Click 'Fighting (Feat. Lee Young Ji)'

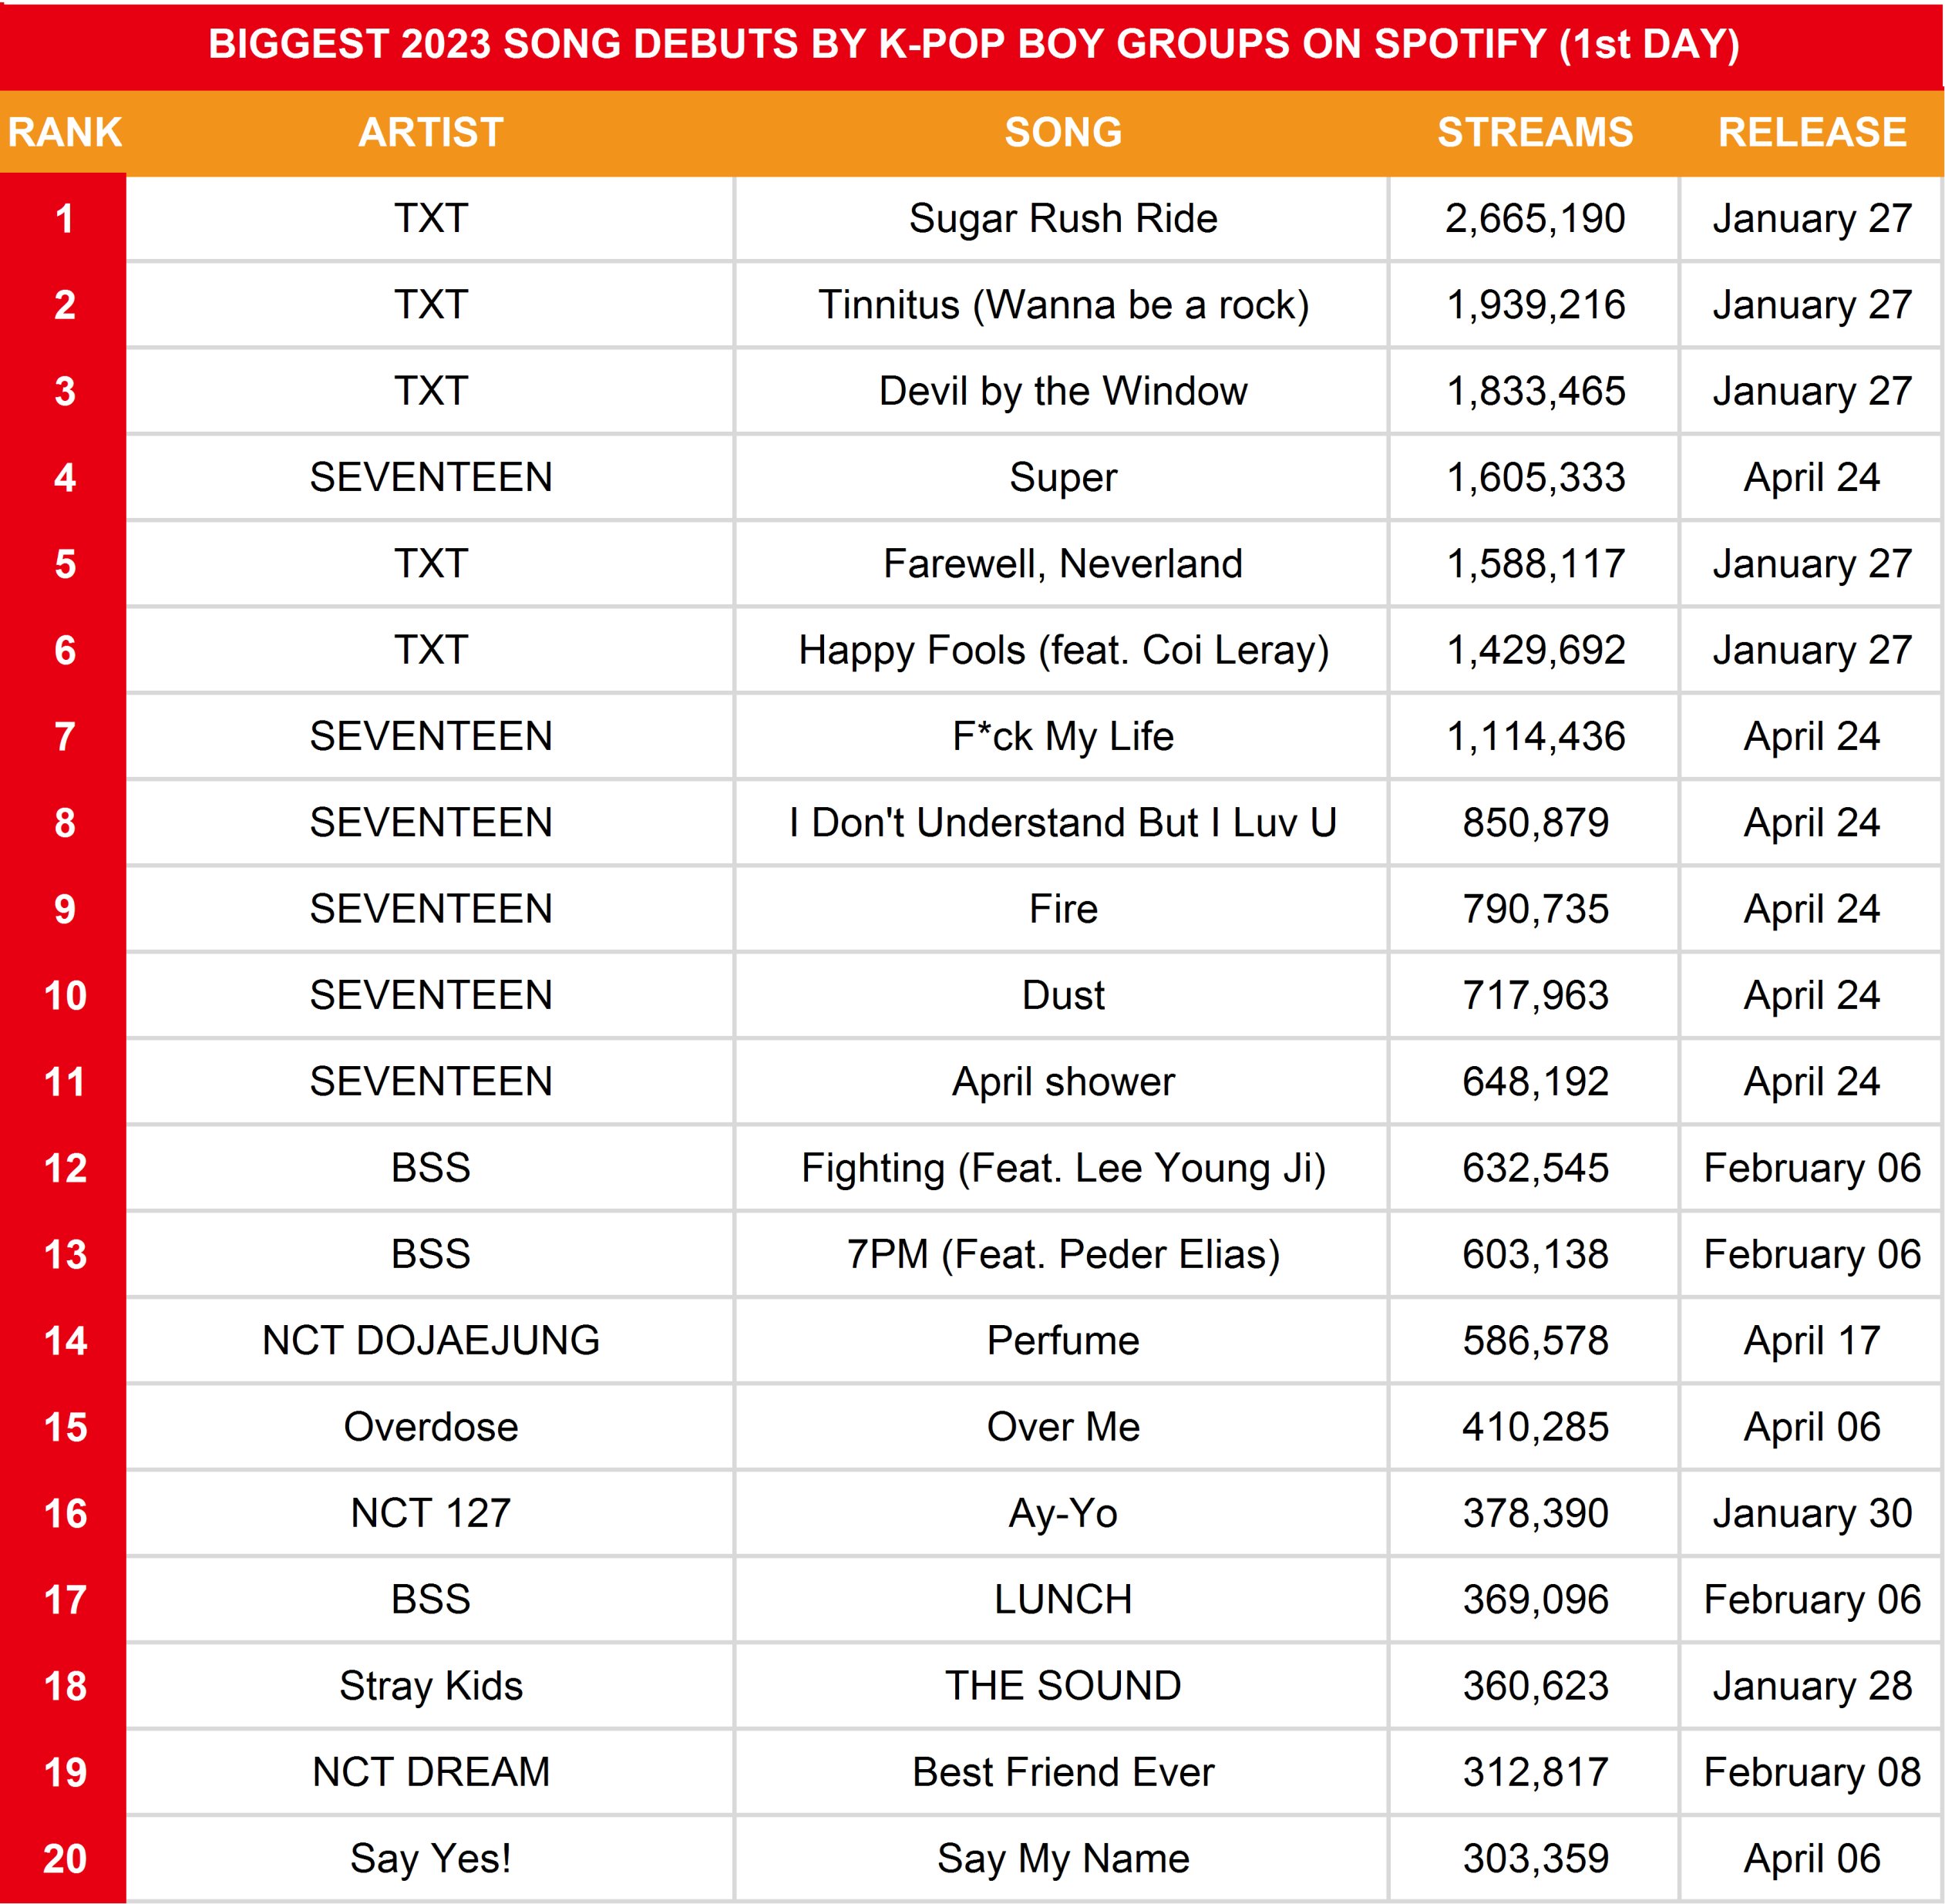point(1063,1168)
